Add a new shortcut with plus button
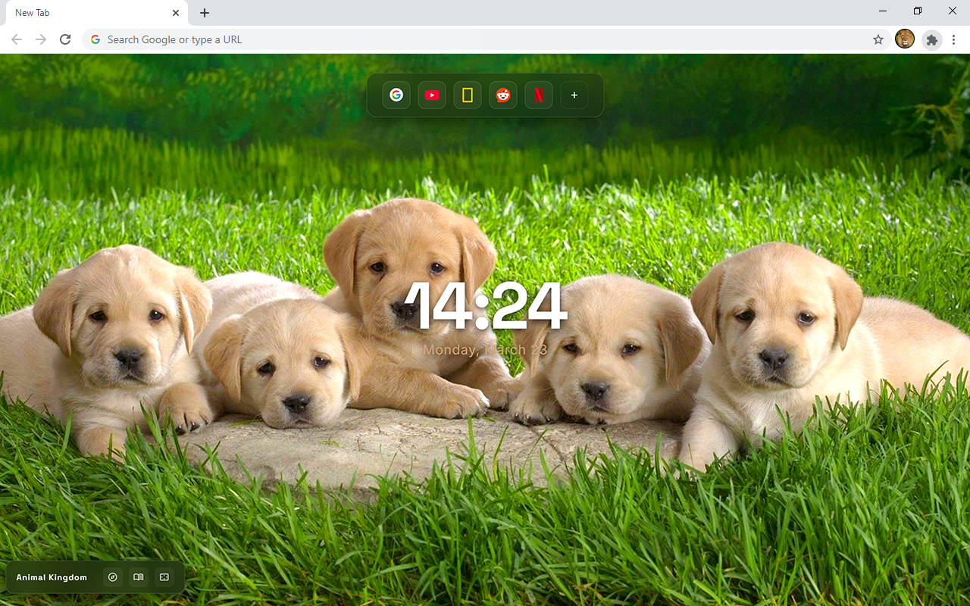Screen dimensions: 970x606 (x=574, y=95)
